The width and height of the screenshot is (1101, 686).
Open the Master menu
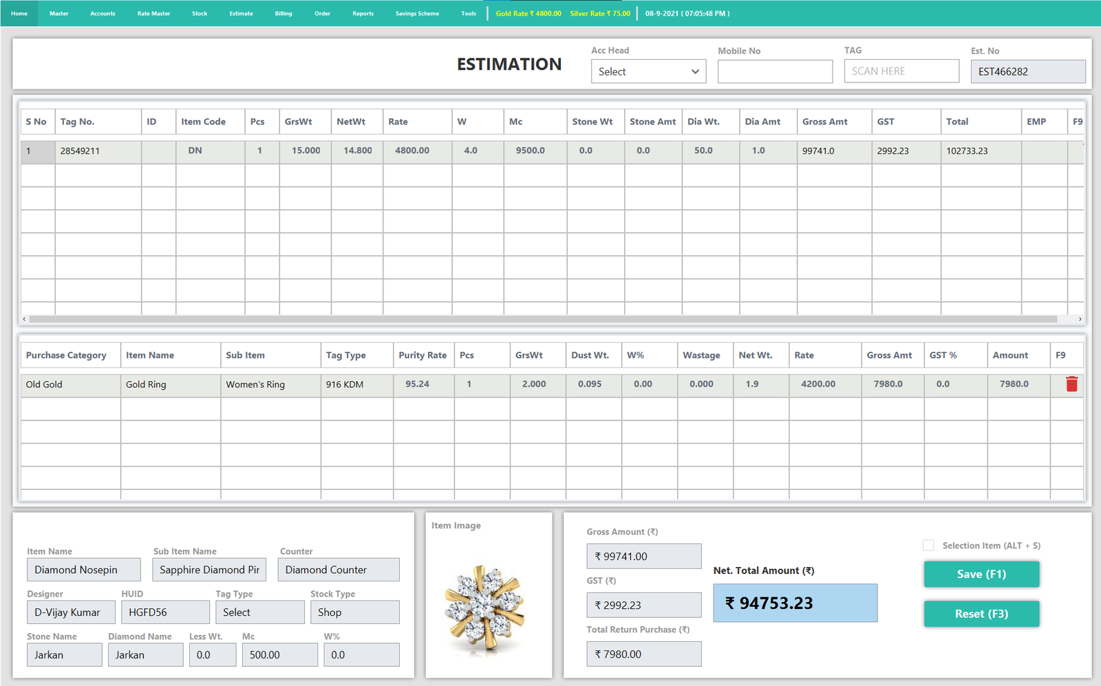[58, 13]
